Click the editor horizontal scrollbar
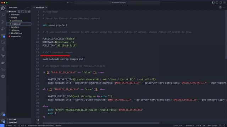Viewport: 227px width, 127px height. 101,123
